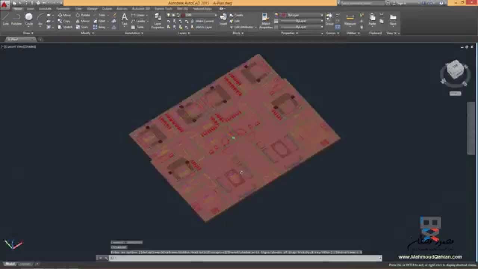Switch to the Home ribbon tab
The height and width of the screenshot is (269, 478).
(x=17, y=9)
